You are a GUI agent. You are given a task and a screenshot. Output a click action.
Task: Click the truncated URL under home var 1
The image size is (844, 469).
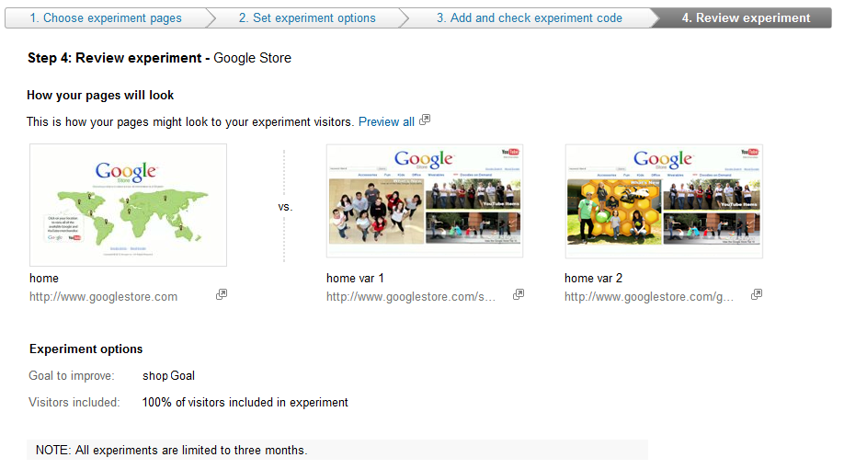[410, 297]
